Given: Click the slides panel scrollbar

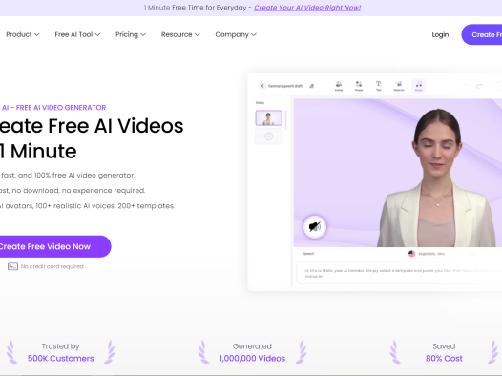Looking at the screenshot, I should point(285,119).
